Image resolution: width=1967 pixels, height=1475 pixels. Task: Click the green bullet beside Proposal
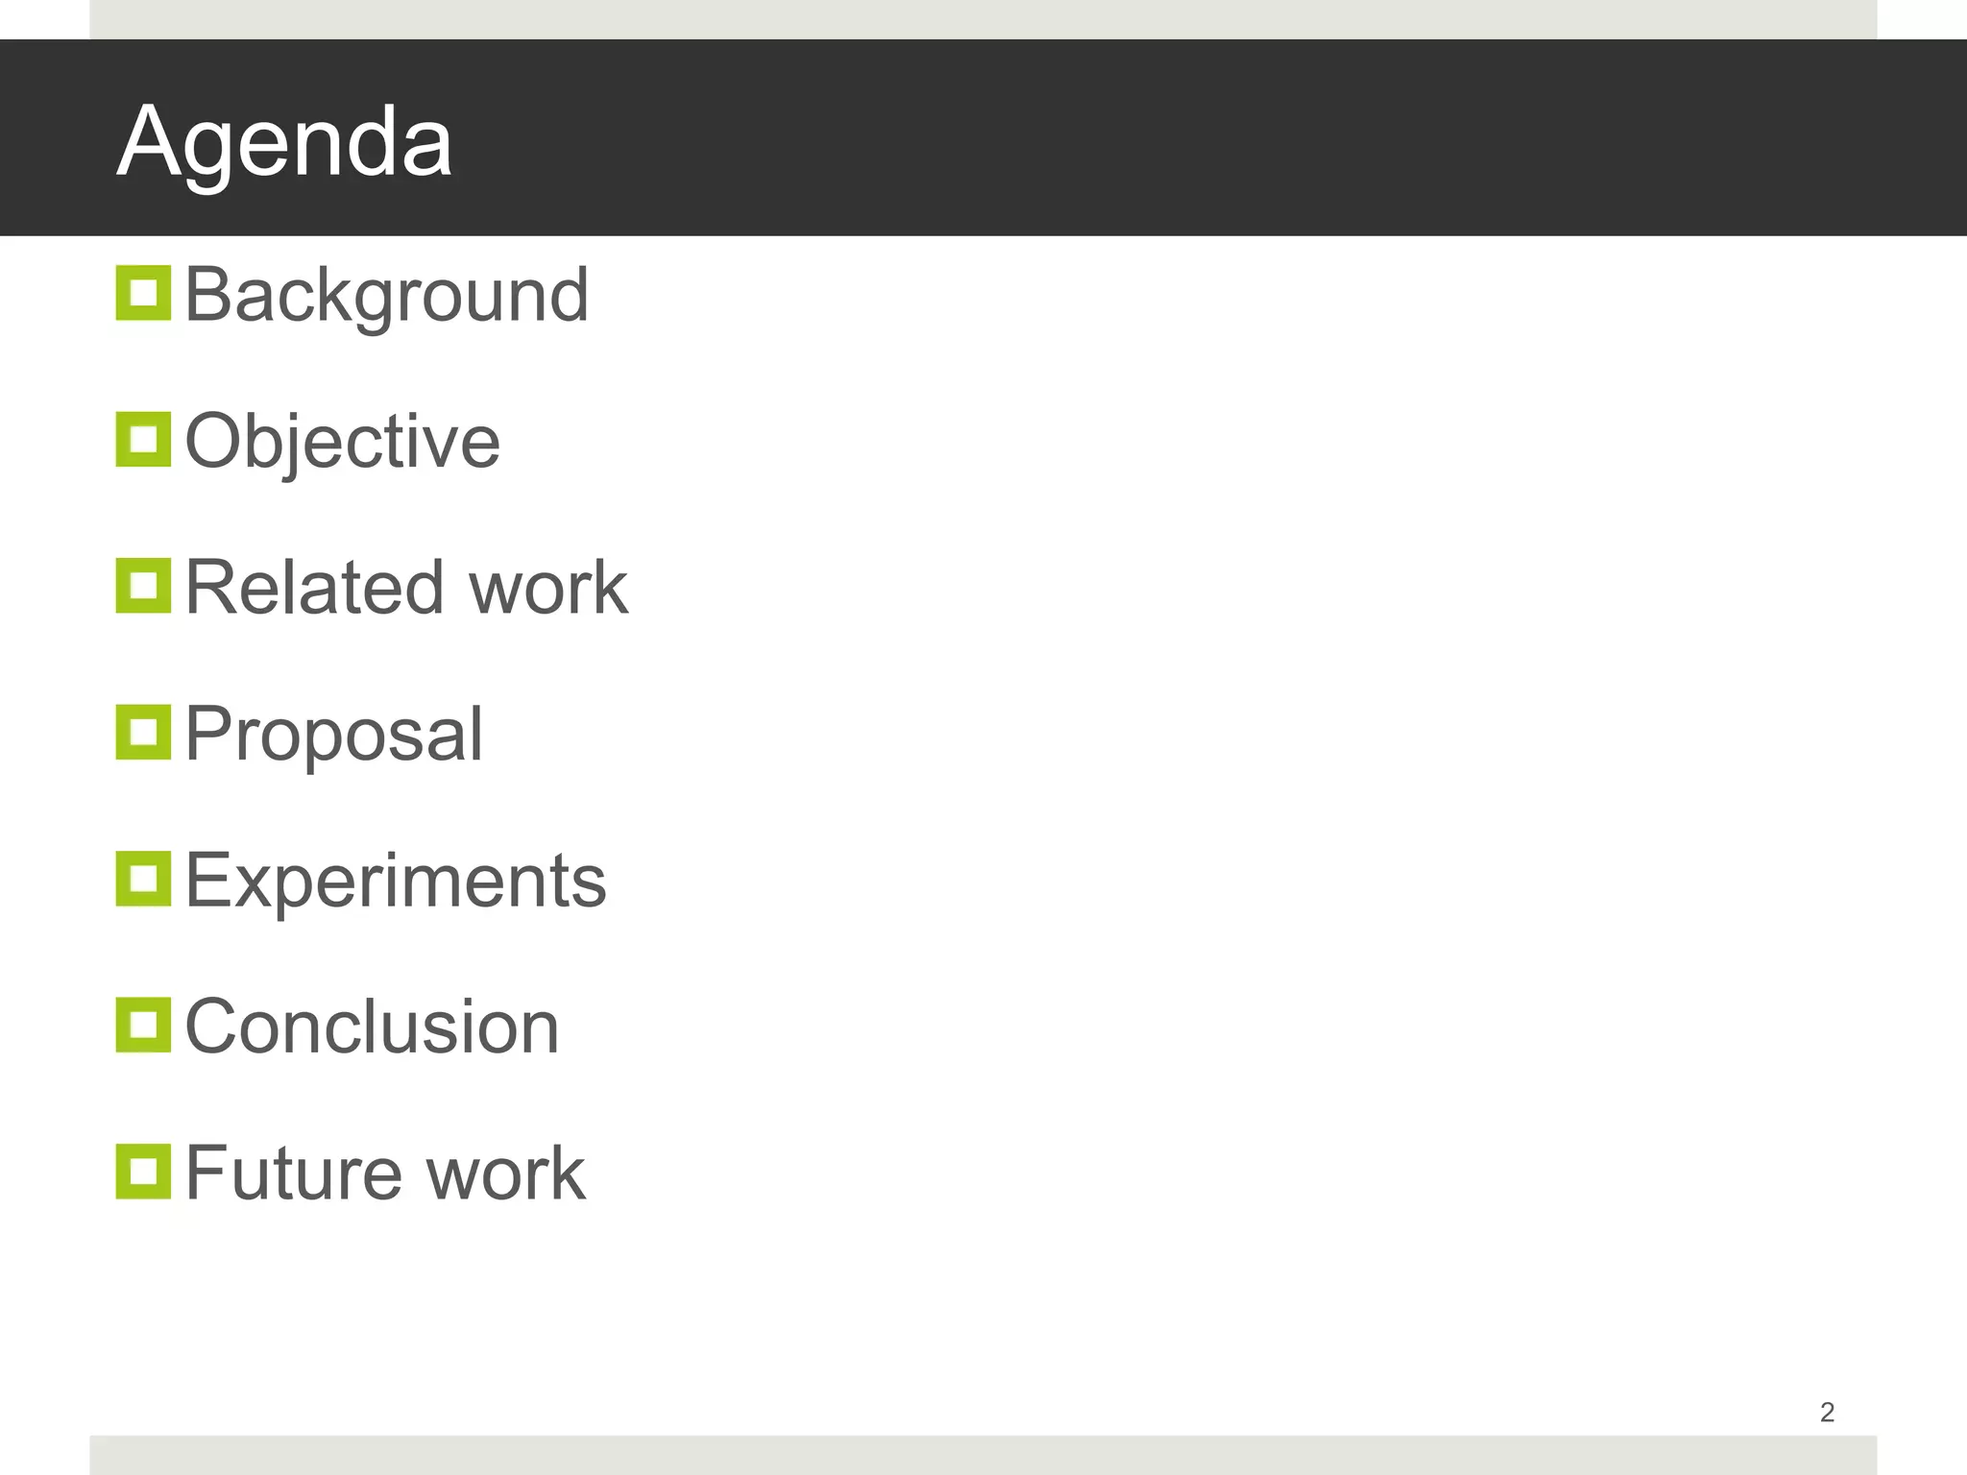pyautogui.click(x=143, y=733)
